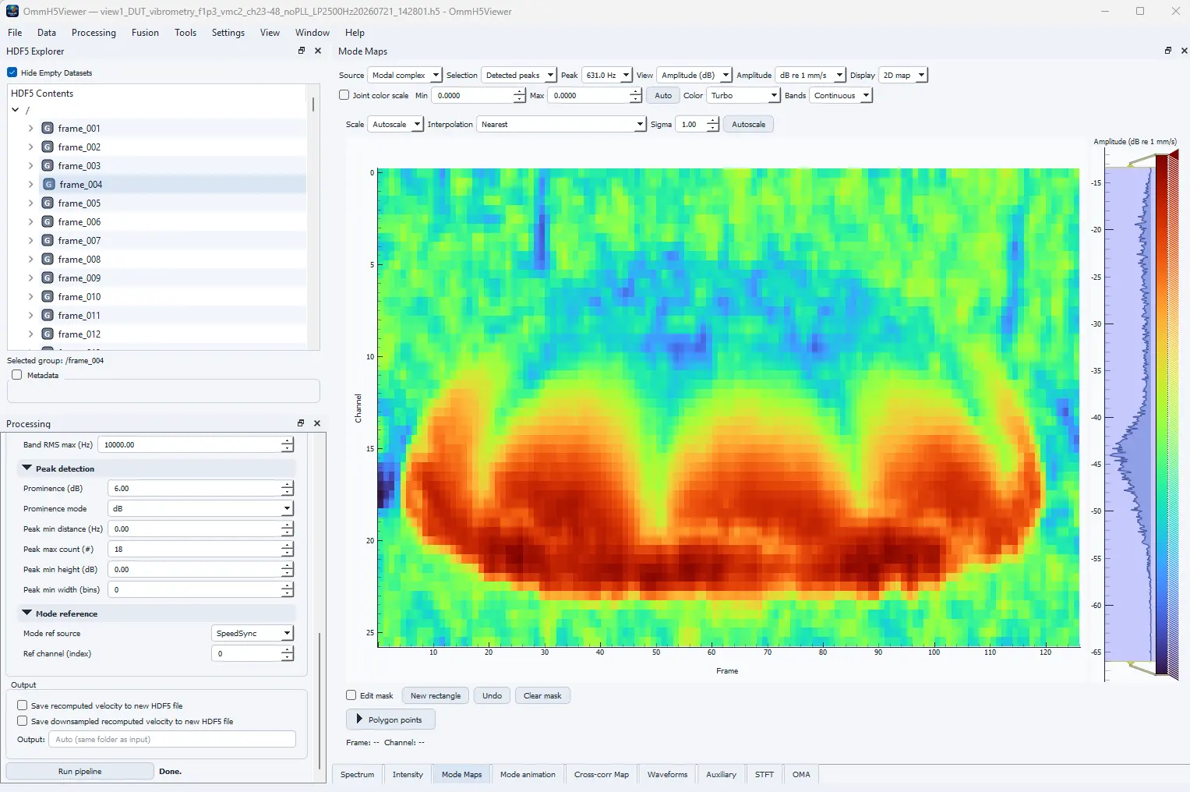Screen dimensions: 1190x792
Task: Click the Clear mask button
Action: (542, 695)
